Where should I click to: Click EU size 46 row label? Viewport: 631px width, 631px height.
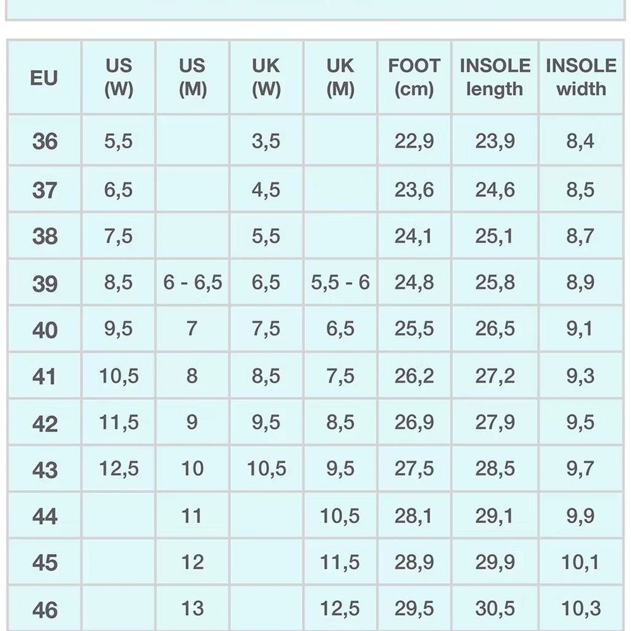point(44,608)
